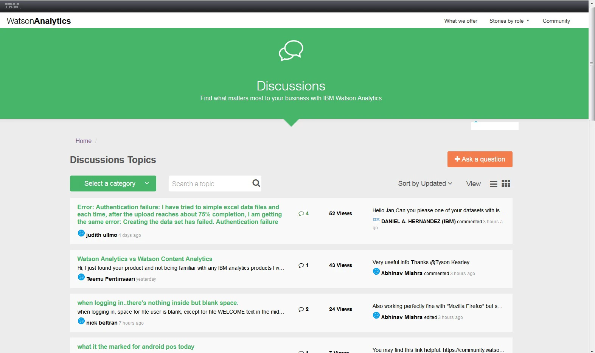The height and width of the screenshot is (353, 595).
Task: Open judith ullmo's profile name
Action: point(101,235)
